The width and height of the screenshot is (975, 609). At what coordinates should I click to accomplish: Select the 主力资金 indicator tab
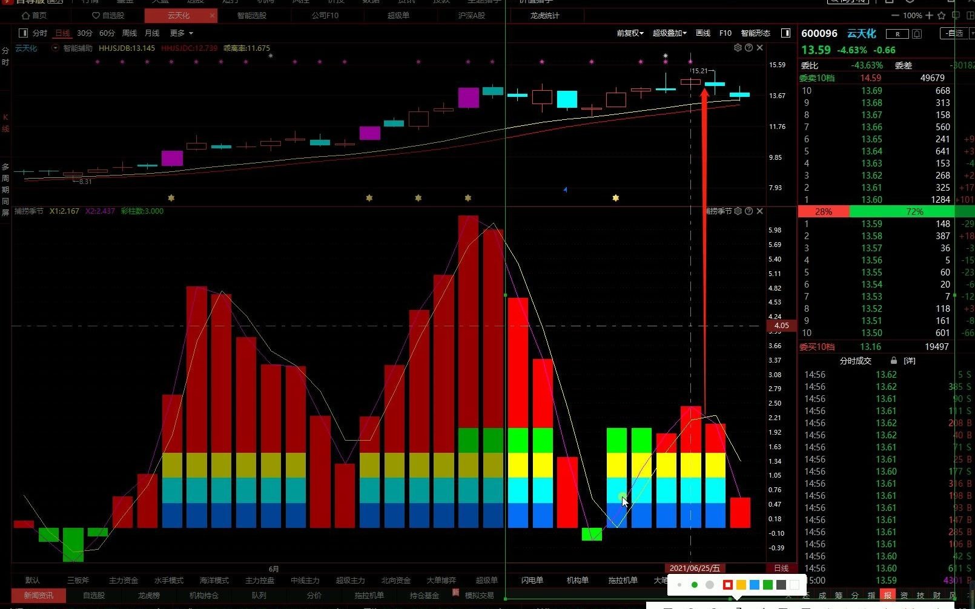coord(124,581)
